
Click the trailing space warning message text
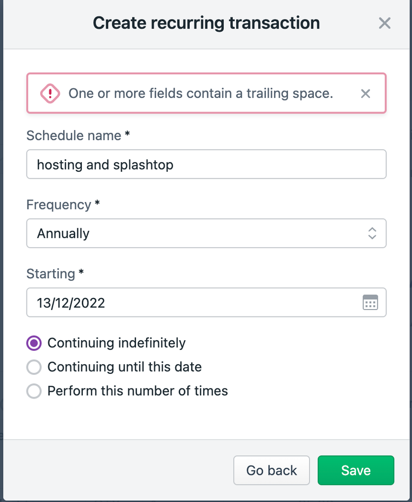(201, 93)
